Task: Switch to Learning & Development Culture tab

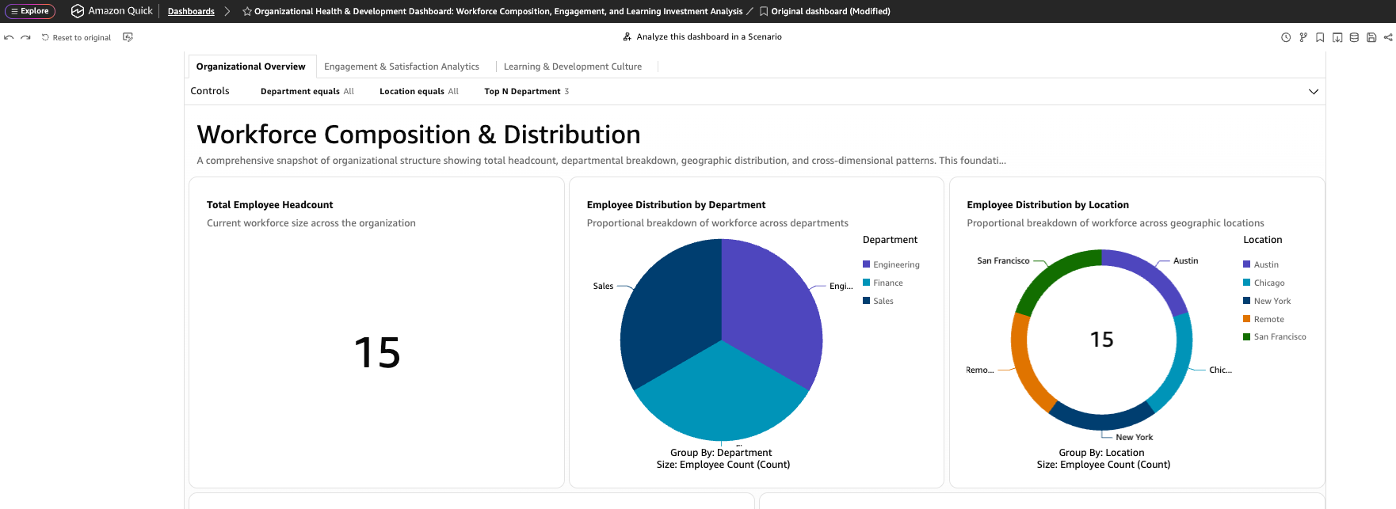Action: (573, 66)
